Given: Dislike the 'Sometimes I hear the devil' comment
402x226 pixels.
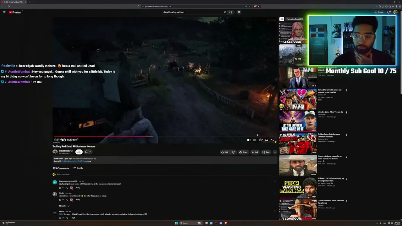Looking at the screenshot, I should coord(67,200).
